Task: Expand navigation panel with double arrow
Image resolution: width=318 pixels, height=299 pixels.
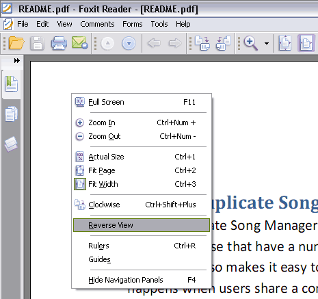Action: pos(17,61)
